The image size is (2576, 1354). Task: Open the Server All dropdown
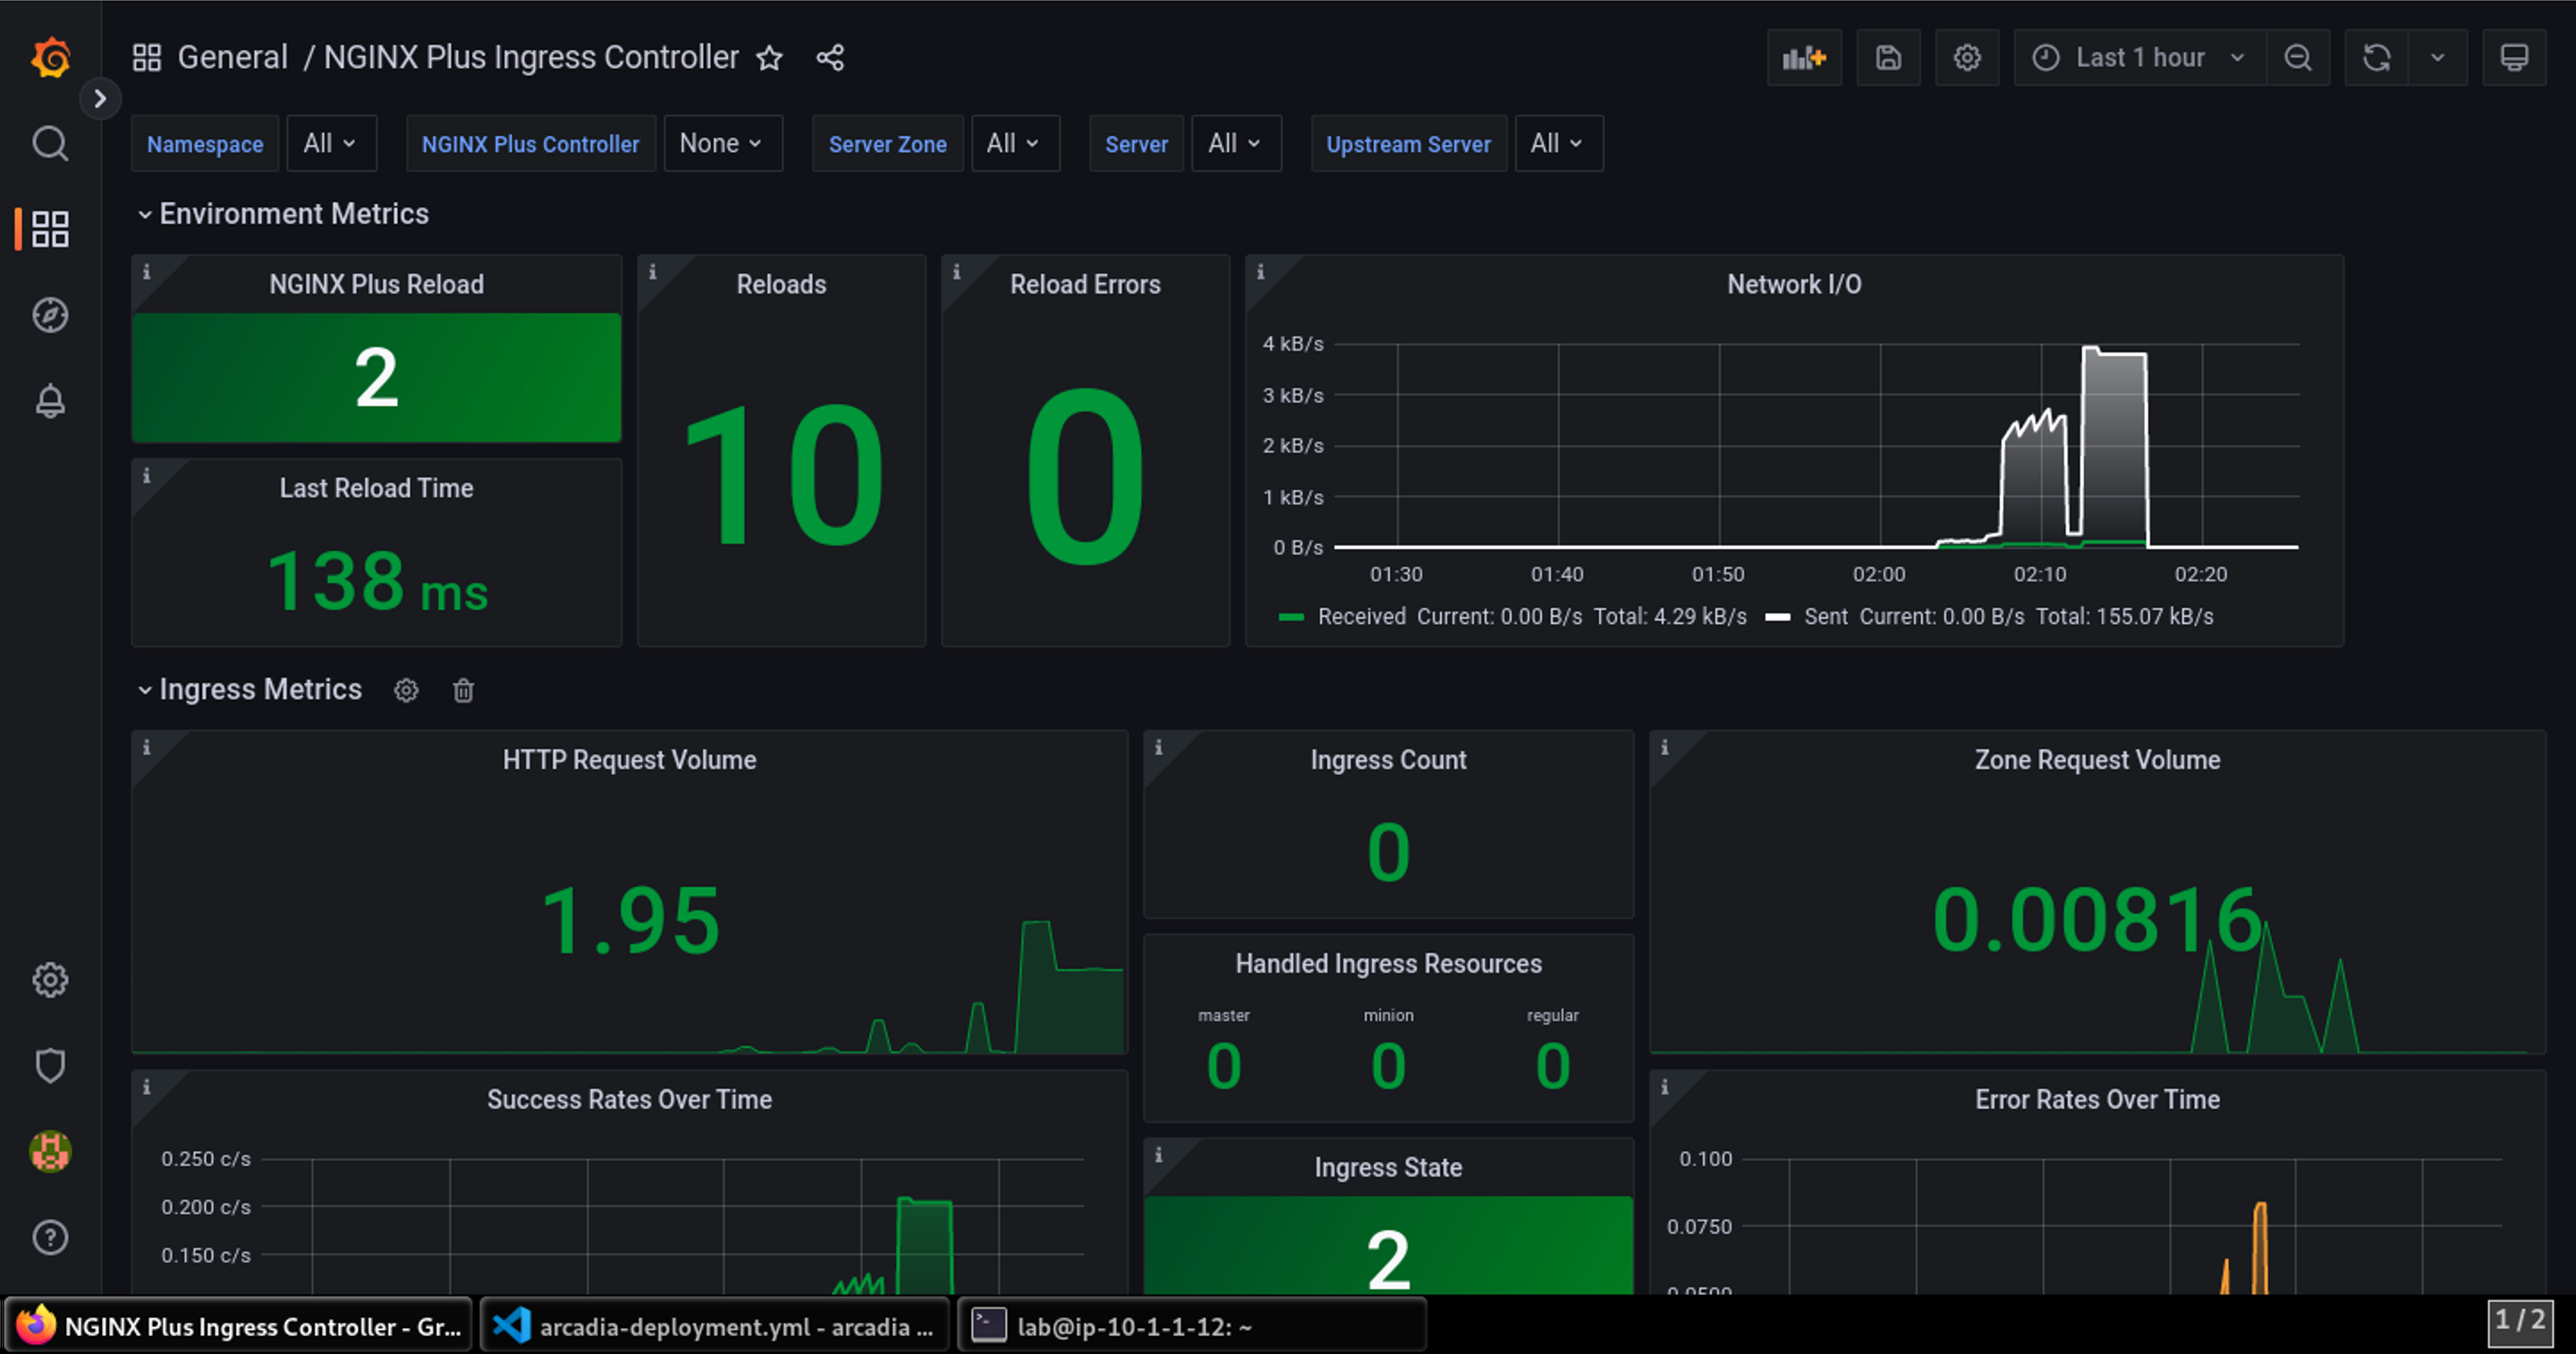click(x=1236, y=143)
